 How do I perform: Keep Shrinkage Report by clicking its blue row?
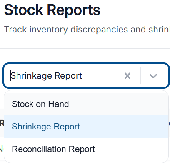point(86,127)
